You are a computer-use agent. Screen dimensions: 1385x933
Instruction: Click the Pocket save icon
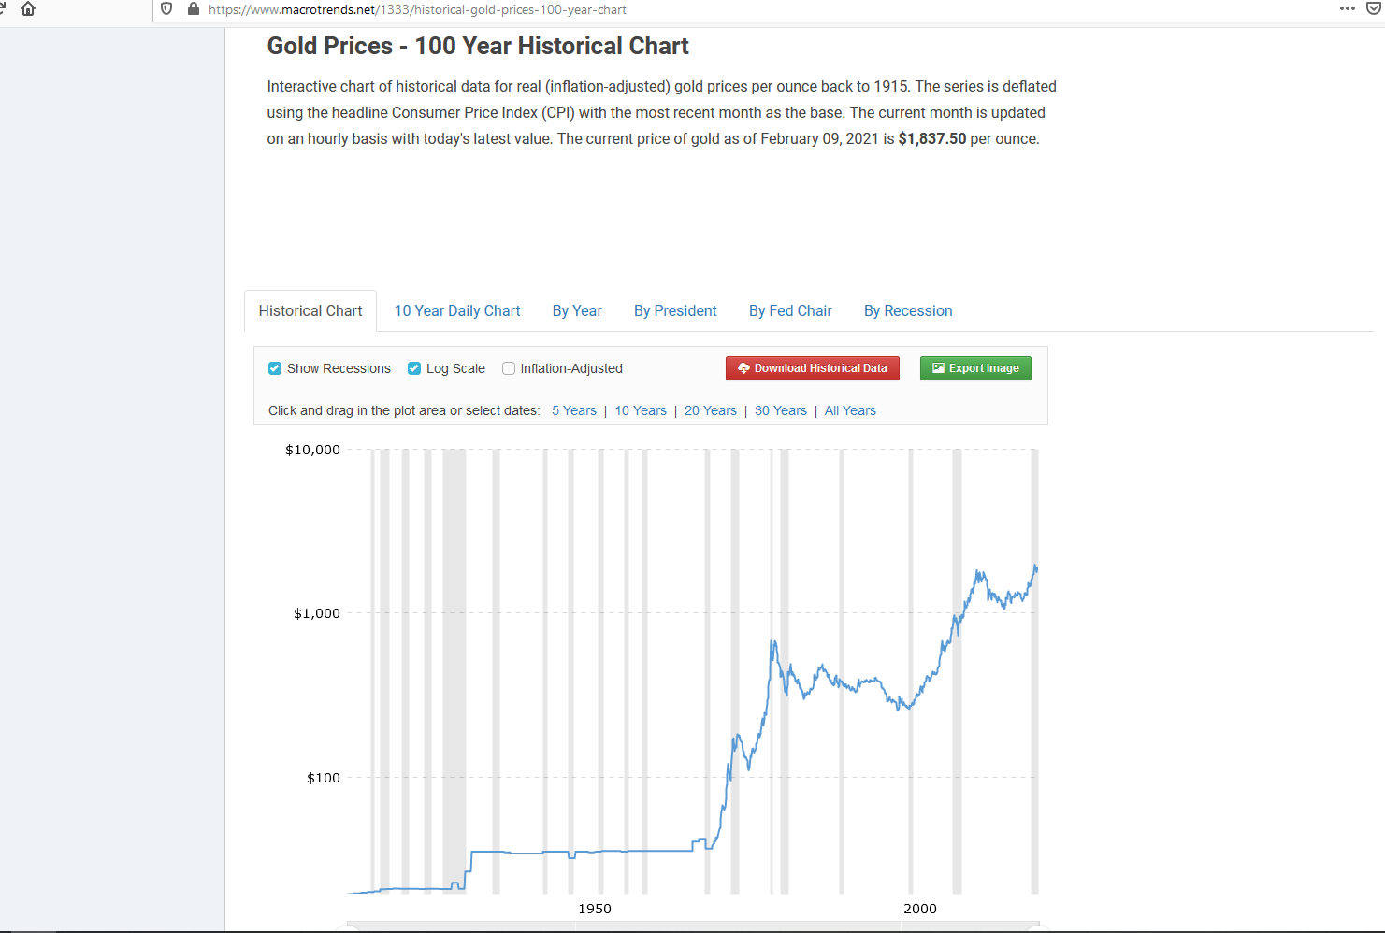tap(1374, 8)
